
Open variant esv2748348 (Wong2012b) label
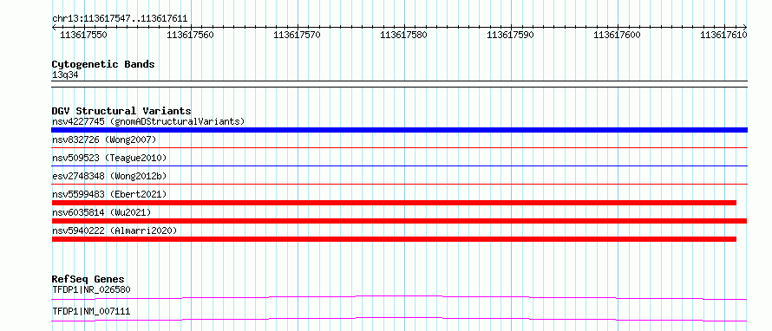click(109, 176)
